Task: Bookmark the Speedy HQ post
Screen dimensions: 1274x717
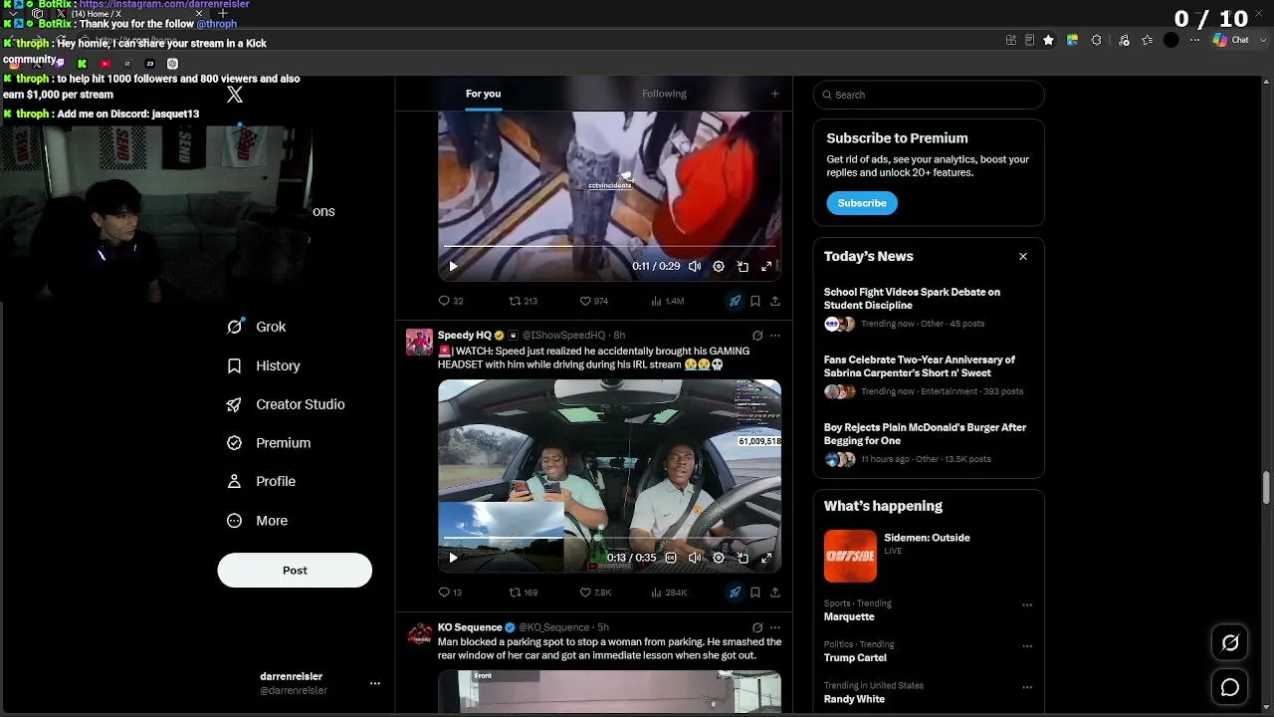Action: (x=755, y=593)
